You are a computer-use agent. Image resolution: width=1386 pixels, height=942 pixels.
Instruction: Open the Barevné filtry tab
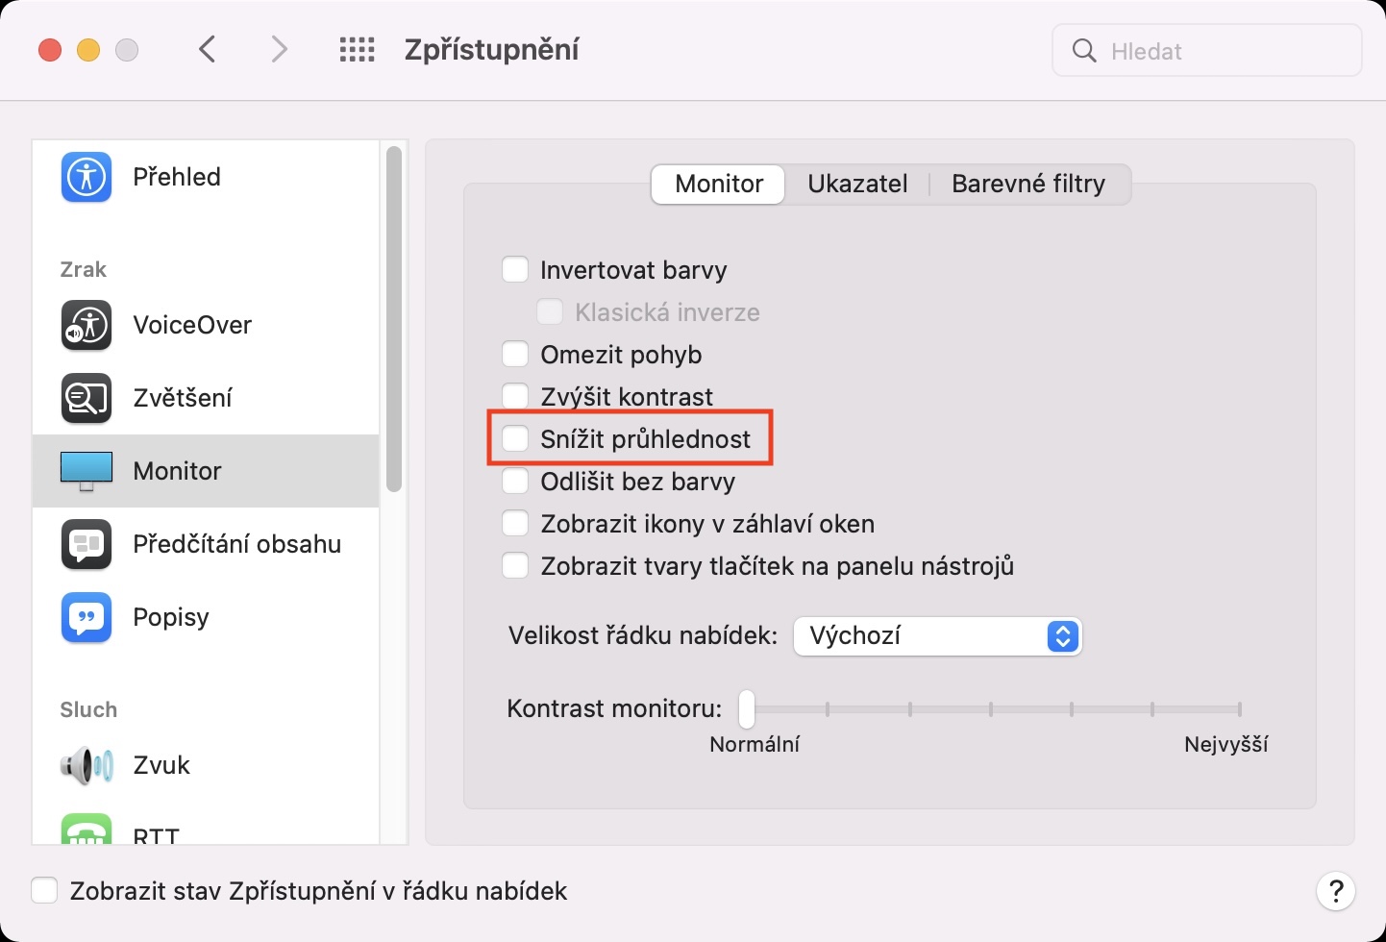(1028, 184)
